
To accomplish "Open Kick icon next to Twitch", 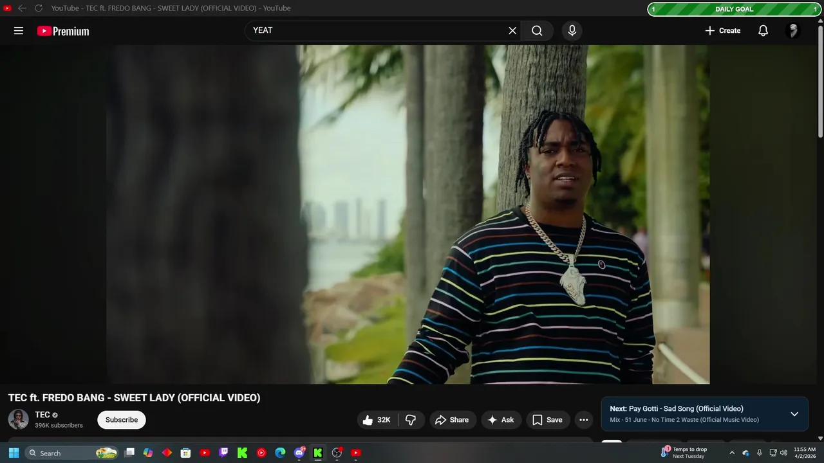I will (242, 453).
